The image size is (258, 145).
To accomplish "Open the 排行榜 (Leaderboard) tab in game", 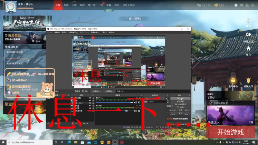I will pyautogui.click(x=92, y=5).
